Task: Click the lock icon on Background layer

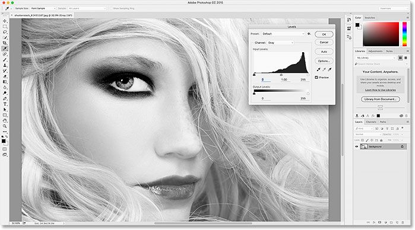Action: click(403, 146)
